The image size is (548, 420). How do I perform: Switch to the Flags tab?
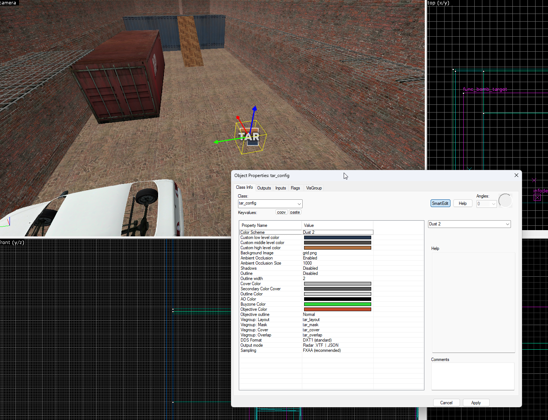(295, 188)
